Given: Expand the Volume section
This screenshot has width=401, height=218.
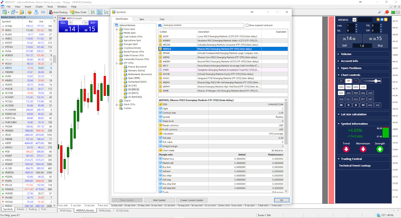Looking at the screenshot, I should pyautogui.click(x=363, y=54).
